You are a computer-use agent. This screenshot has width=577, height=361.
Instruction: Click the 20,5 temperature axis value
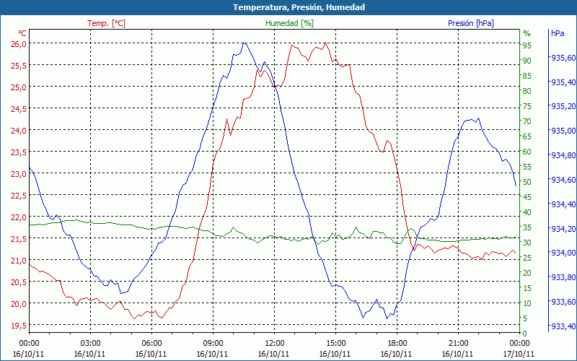(19, 282)
